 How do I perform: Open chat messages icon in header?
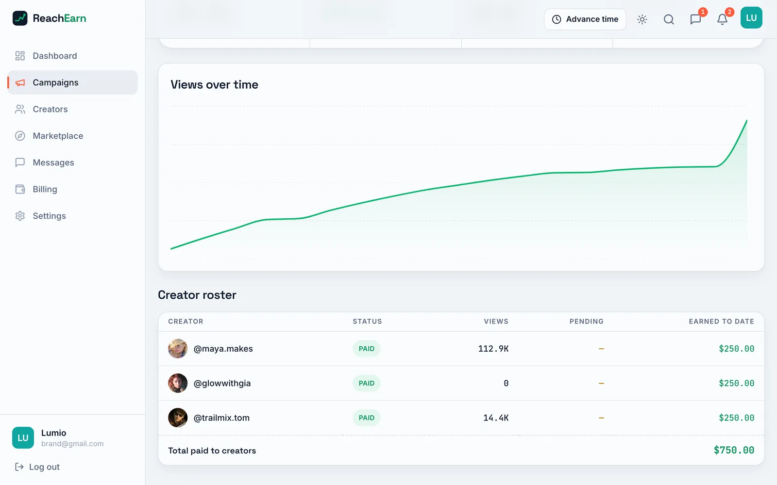695,19
